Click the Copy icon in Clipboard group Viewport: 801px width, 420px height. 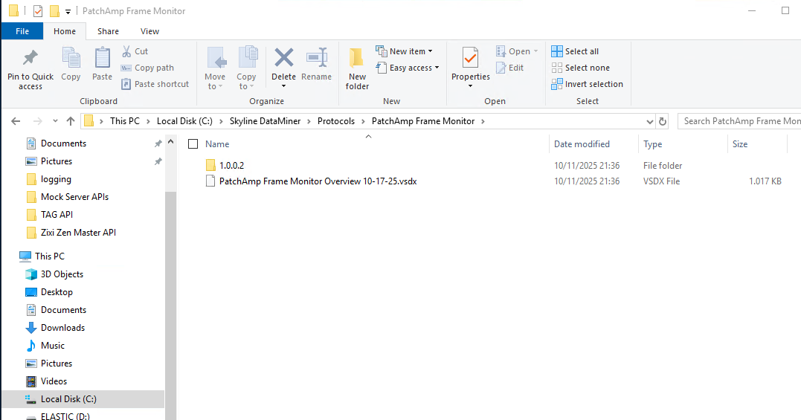point(71,59)
